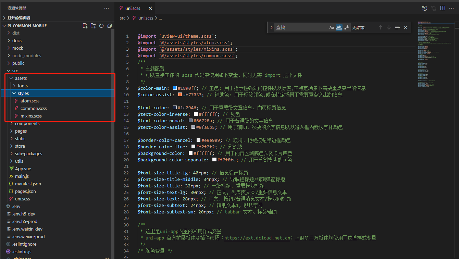Toggle whole word match in find box
The image size is (459, 259).
tap(339, 27)
